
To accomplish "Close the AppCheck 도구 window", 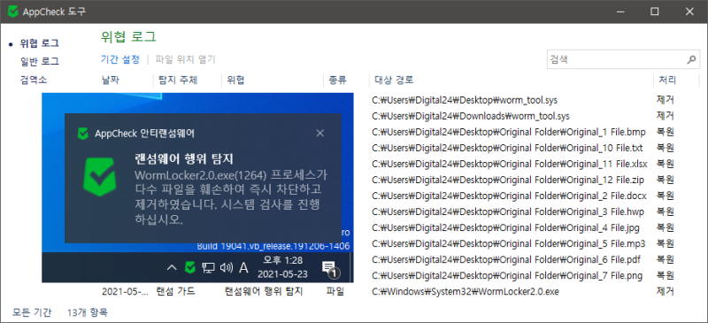I will [x=689, y=12].
